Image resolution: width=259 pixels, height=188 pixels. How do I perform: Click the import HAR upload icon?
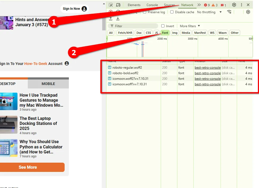tap(111, 19)
